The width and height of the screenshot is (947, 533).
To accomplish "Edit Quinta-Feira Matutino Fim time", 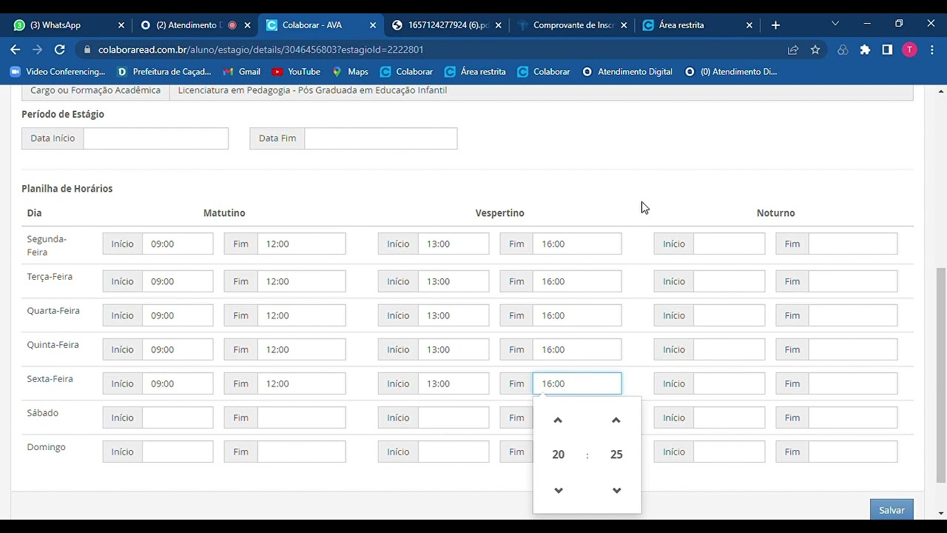I will point(301,349).
